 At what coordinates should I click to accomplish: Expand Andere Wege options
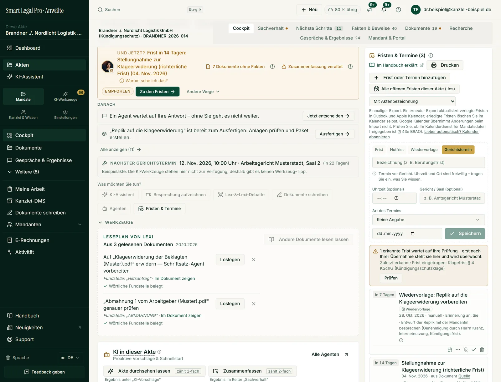(x=203, y=92)
